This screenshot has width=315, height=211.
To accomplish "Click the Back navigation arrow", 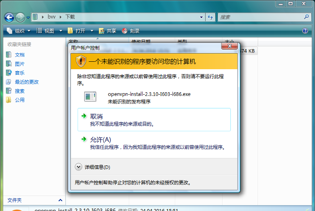I will coord(9,17).
